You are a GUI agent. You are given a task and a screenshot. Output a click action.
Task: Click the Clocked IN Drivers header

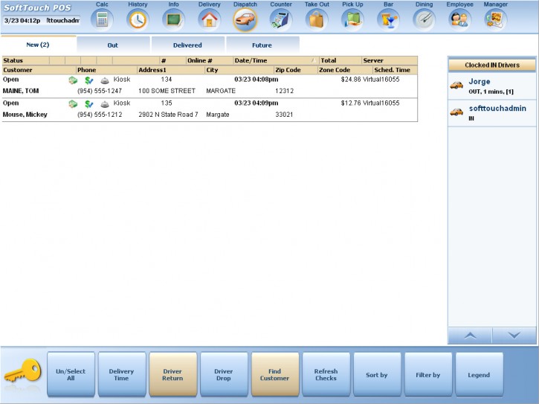pyautogui.click(x=492, y=65)
